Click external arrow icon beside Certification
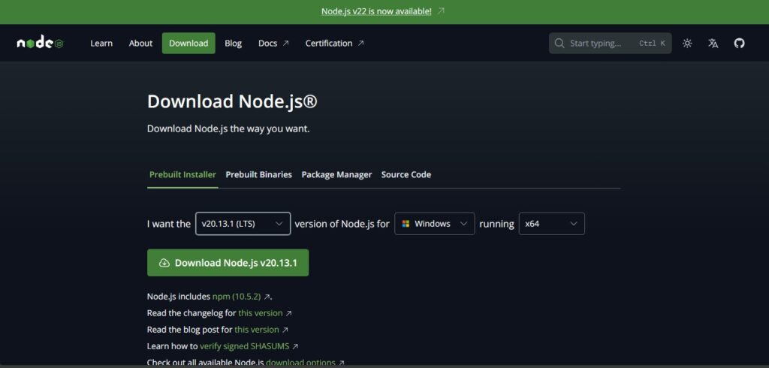The height and width of the screenshot is (368, 769). point(361,43)
